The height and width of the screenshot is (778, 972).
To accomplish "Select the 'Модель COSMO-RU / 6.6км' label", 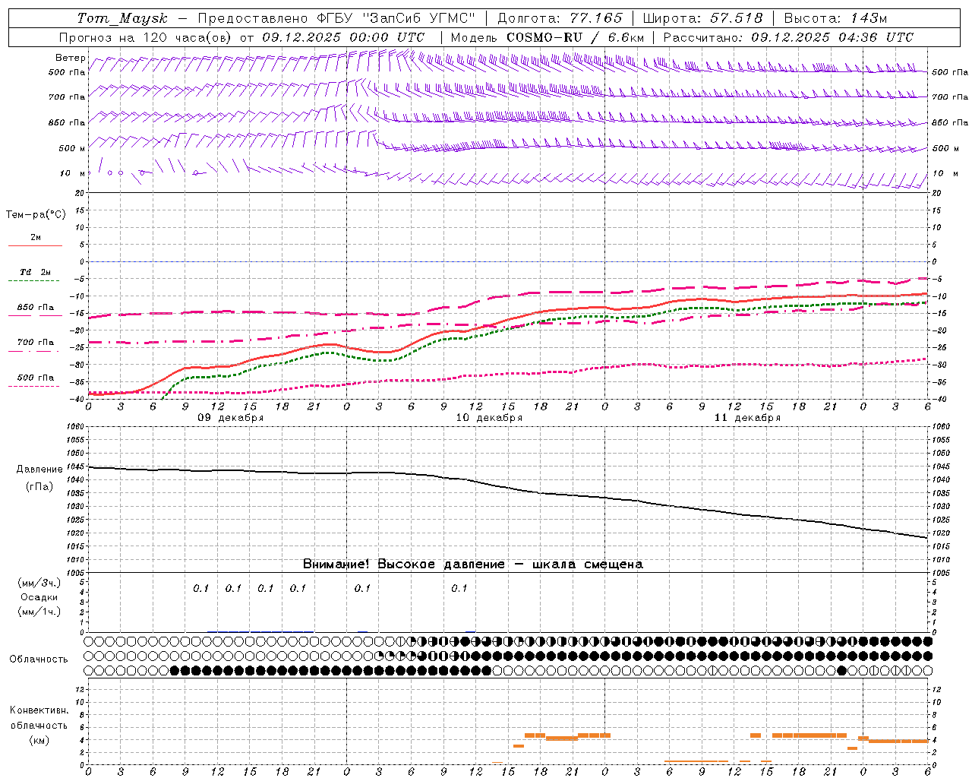I will tap(548, 37).
